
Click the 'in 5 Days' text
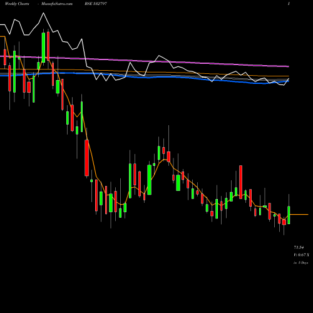click(x=300, y=263)
